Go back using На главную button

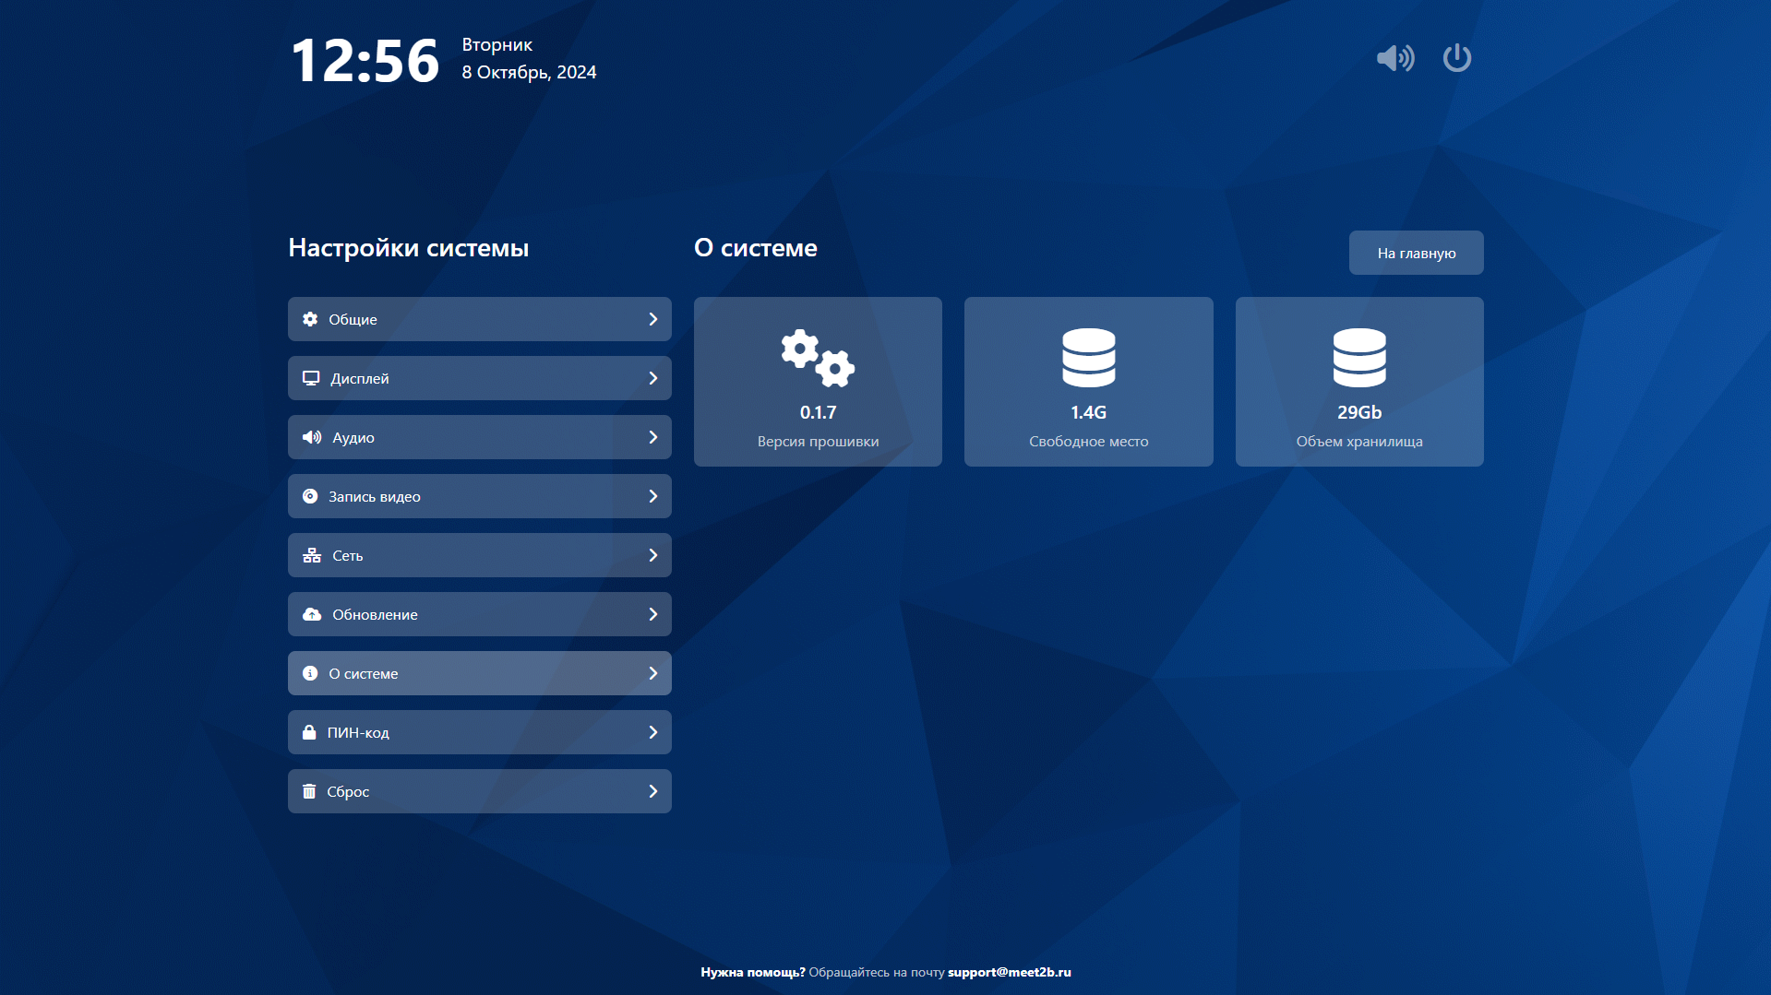1416,253
